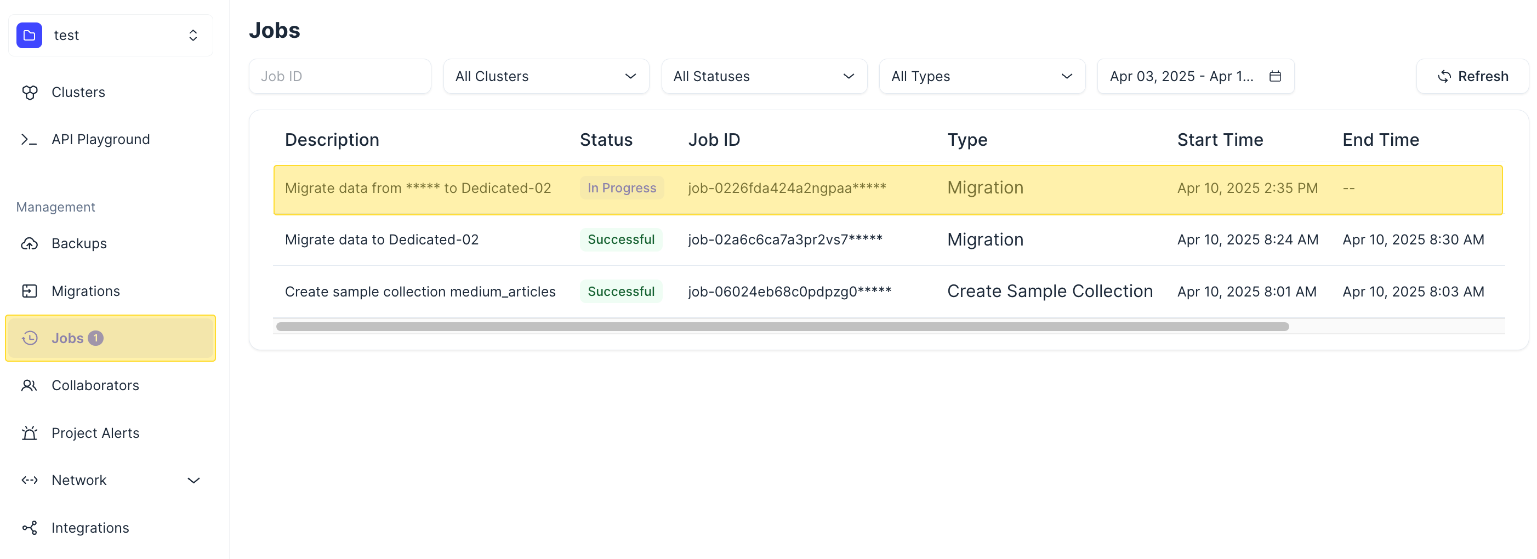Open Project Alerts siren icon
This screenshot has height=559, width=1537.
tap(29, 433)
